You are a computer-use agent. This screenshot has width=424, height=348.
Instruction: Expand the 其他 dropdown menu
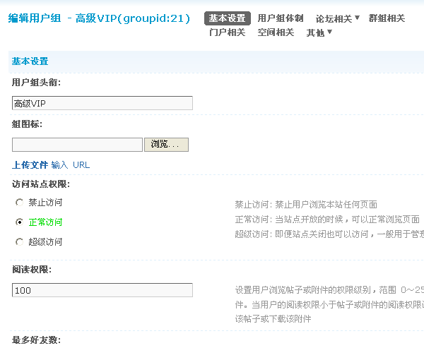pos(319,32)
